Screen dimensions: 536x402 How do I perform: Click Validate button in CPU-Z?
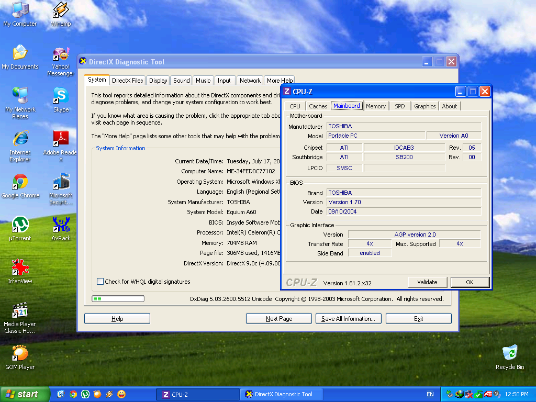pyautogui.click(x=427, y=282)
